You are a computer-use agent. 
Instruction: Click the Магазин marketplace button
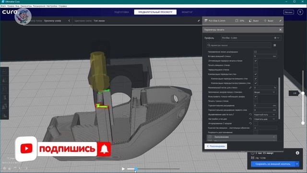click(x=288, y=12)
